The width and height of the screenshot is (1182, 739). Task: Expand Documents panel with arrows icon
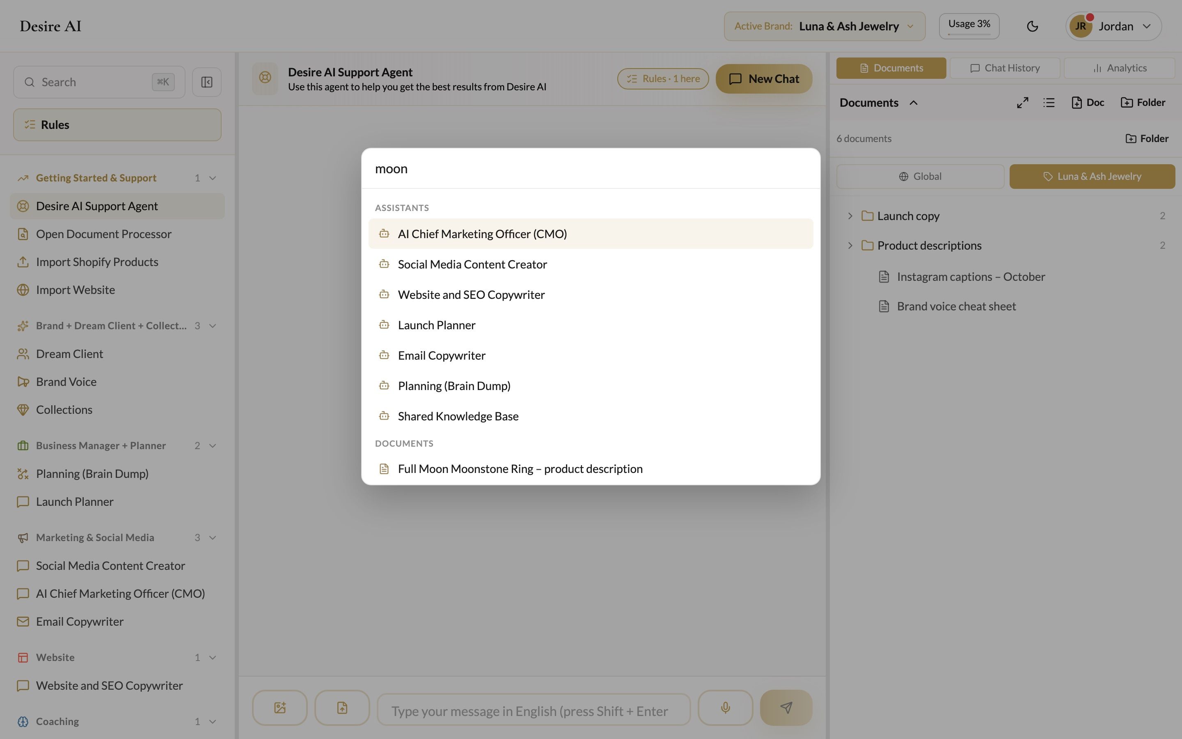1022,103
